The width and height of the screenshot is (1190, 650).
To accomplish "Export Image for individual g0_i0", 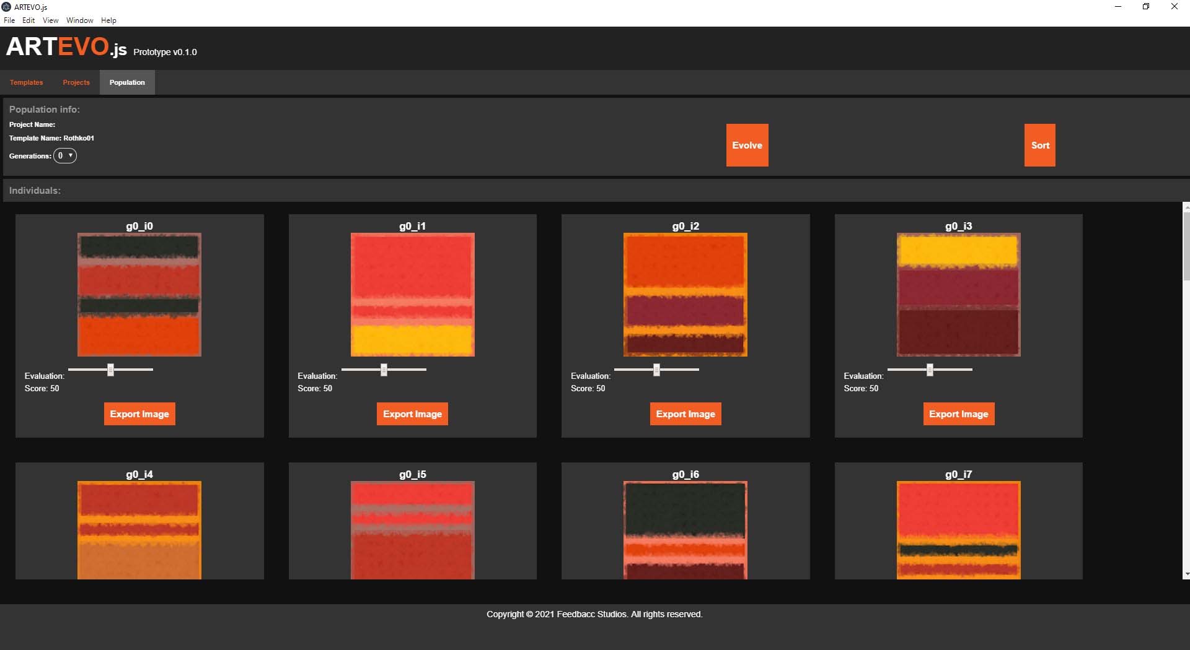I will pos(139,414).
